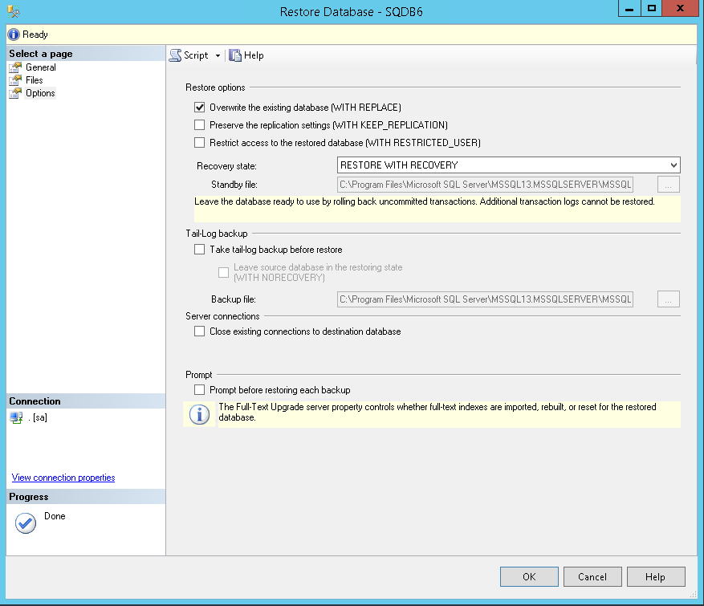Confirm the restore with OK
The width and height of the screenshot is (704, 606).
point(528,576)
